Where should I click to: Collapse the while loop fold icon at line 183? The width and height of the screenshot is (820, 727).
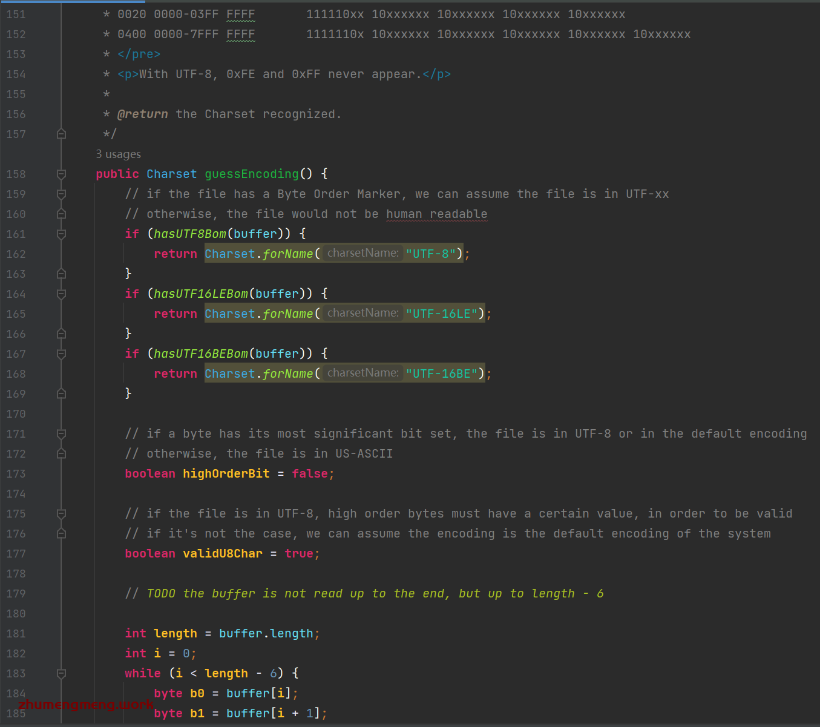click(61, 673)
